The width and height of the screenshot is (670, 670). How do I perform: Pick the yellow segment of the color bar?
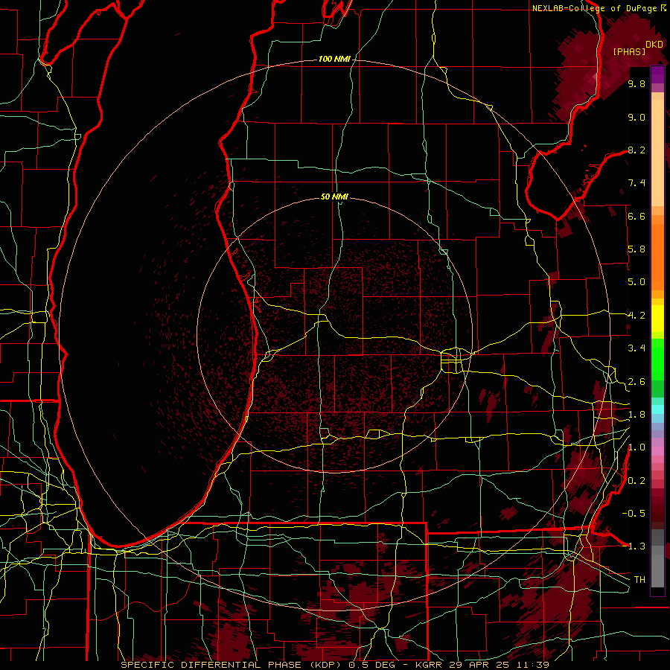[657, 319]
